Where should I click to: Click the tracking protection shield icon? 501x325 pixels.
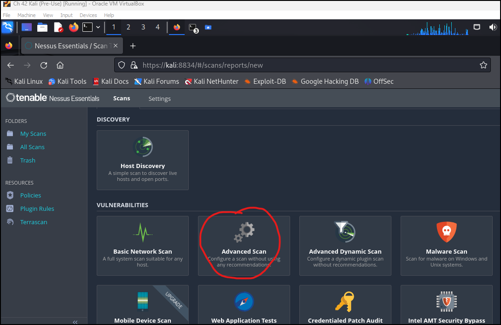point(122,65)
